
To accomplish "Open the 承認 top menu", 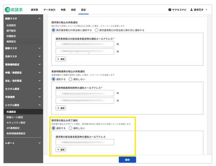I will click(73, 10).
